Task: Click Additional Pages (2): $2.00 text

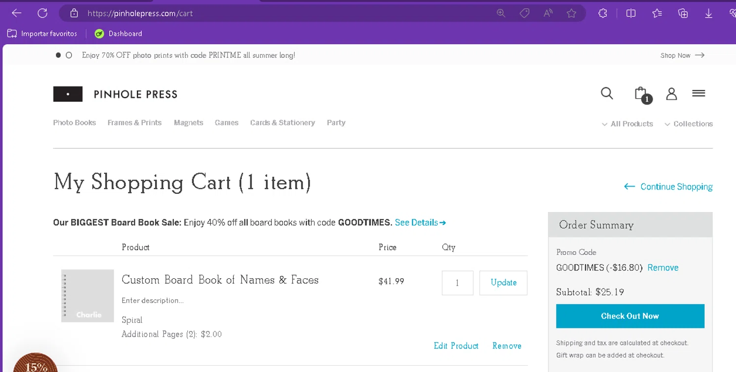Action: point(172,334)
